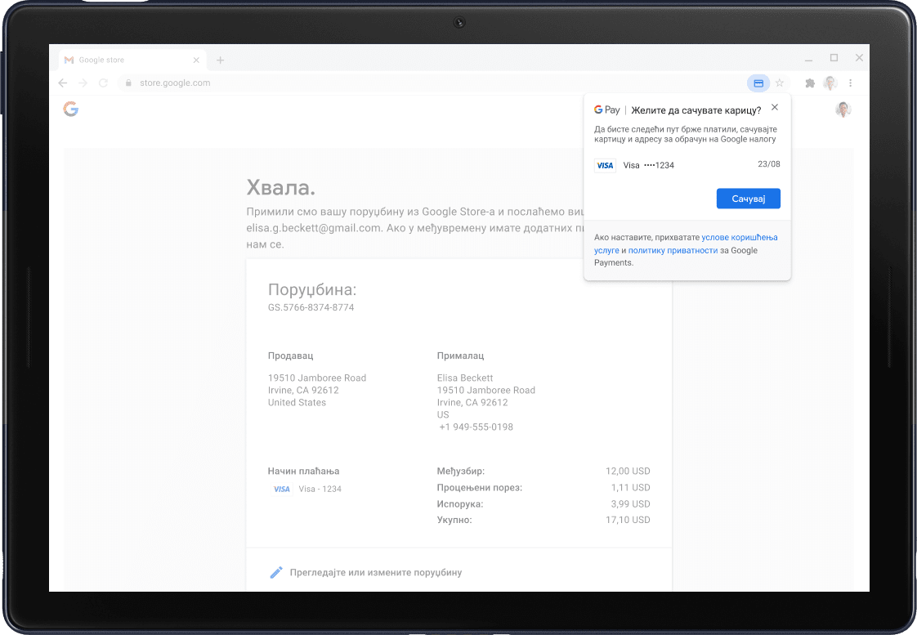The height and width of the screenshot is (635, 917).
Task: Click the Visa ••••1234 card text
Action: click(649, 165)
